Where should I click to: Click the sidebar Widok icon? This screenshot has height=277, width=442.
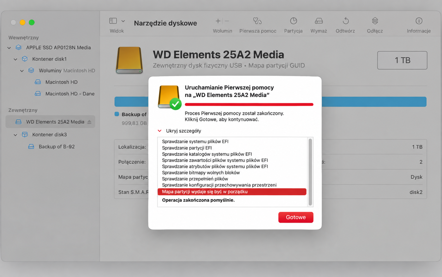[x=113, y=21]
